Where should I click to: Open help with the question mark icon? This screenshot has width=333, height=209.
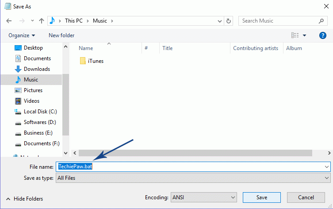322,35
